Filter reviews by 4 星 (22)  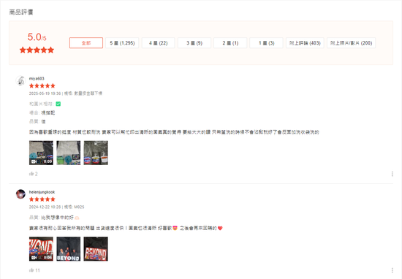point(158,43)
